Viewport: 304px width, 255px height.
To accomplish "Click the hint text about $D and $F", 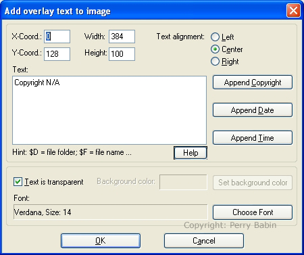I will (72, 152).
